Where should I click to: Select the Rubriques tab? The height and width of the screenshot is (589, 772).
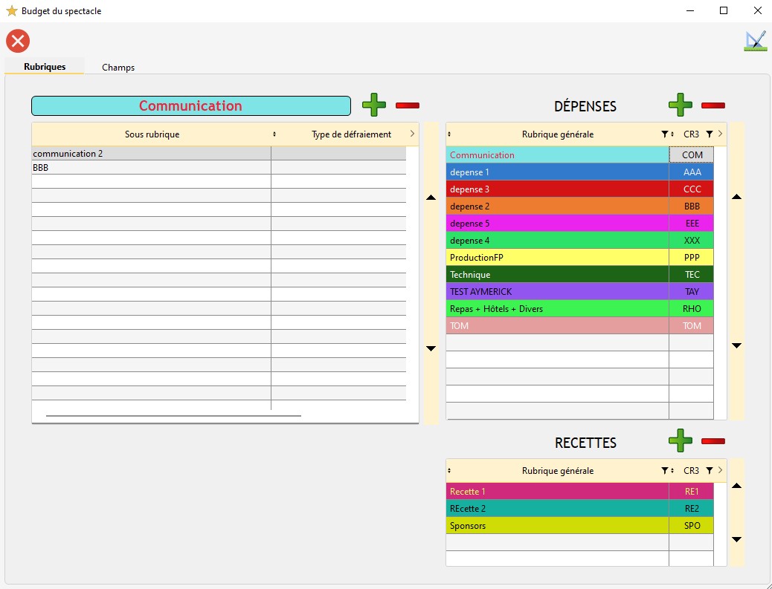(x=45, y=67)
